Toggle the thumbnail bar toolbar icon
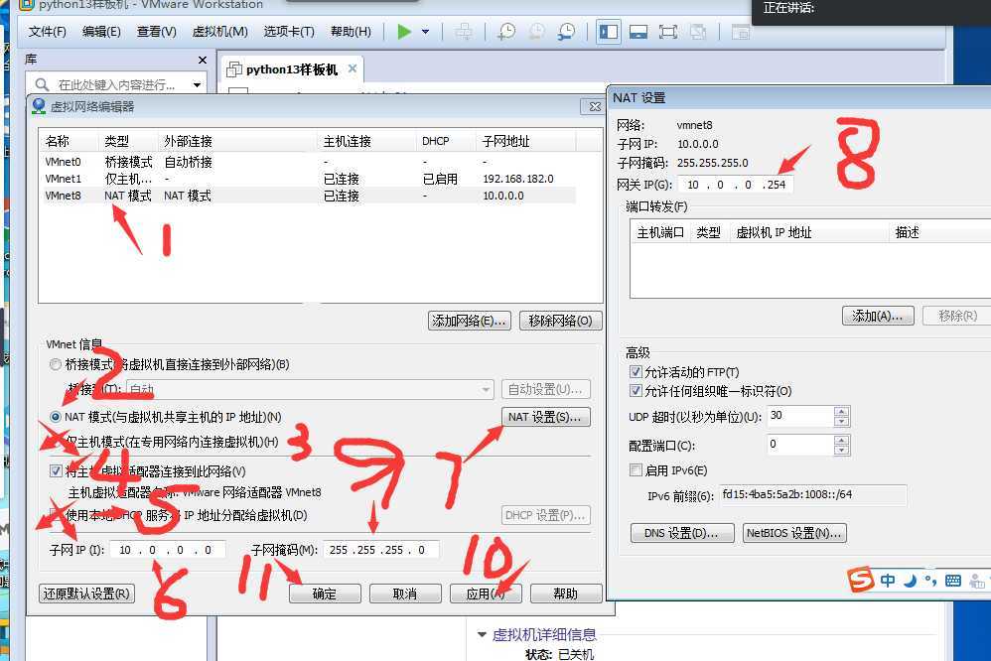The image size is (991, 661). (x=638, y=32)
